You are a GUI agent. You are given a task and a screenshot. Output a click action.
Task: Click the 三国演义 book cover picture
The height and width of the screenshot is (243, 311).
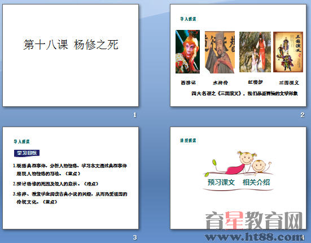[288, 52]
